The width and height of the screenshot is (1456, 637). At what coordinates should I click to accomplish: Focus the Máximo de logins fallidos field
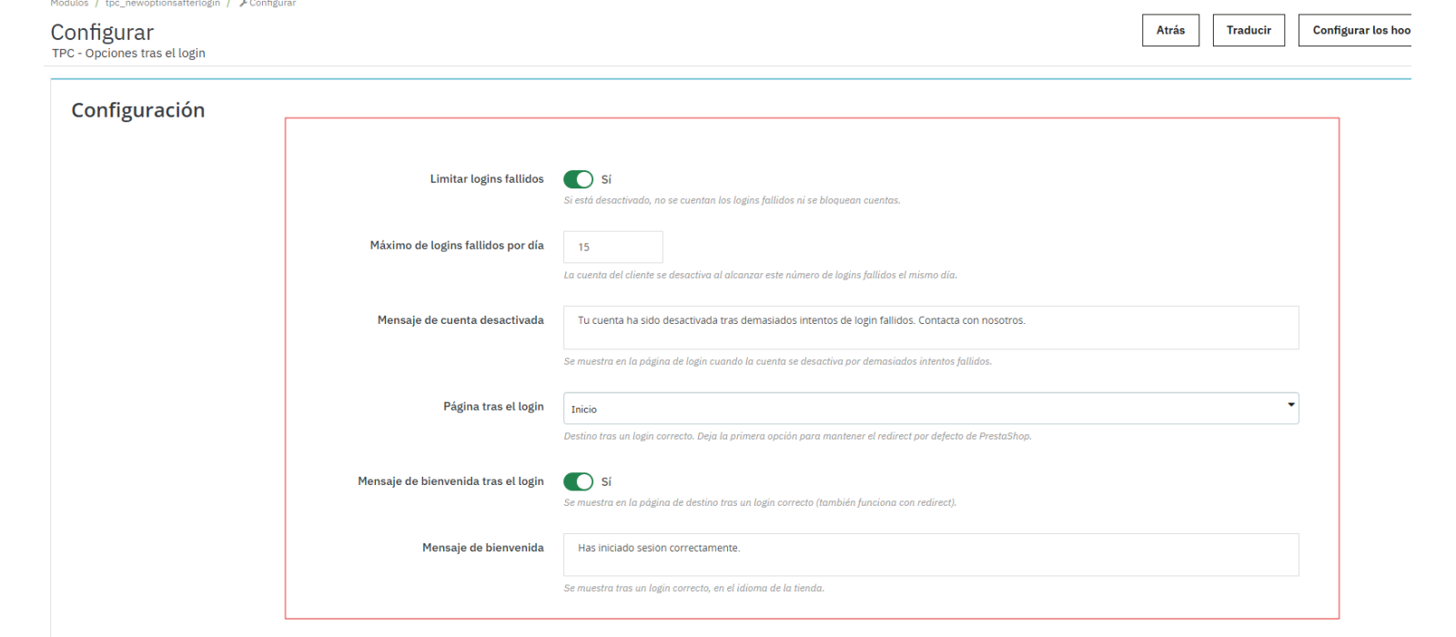coord(613,247)
